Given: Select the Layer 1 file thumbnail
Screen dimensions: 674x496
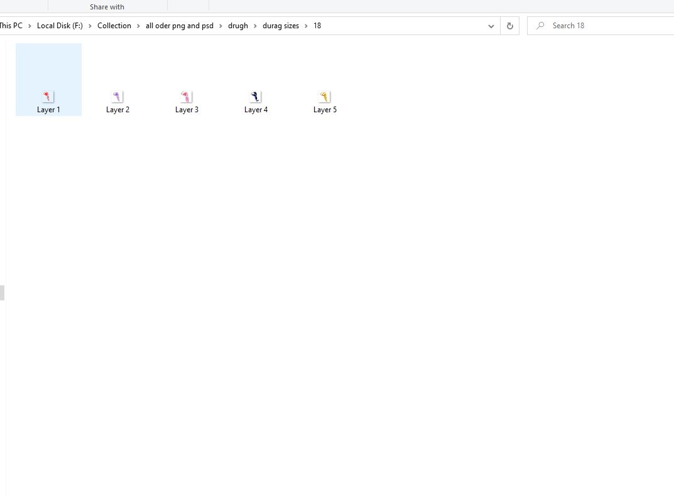Looking at the screenshot, I should coord(48,97).
